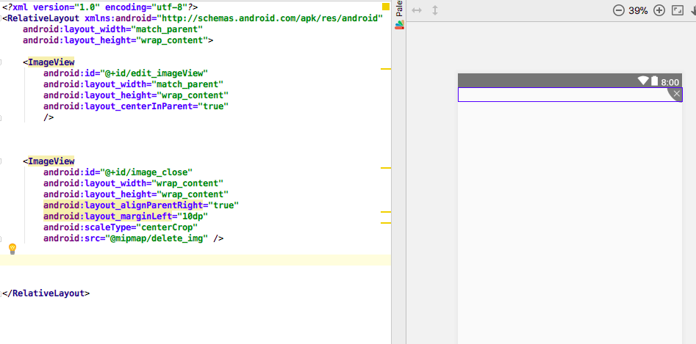Click the horizontal expand arrows icon
Screen dimensions: 696x344
417,10
